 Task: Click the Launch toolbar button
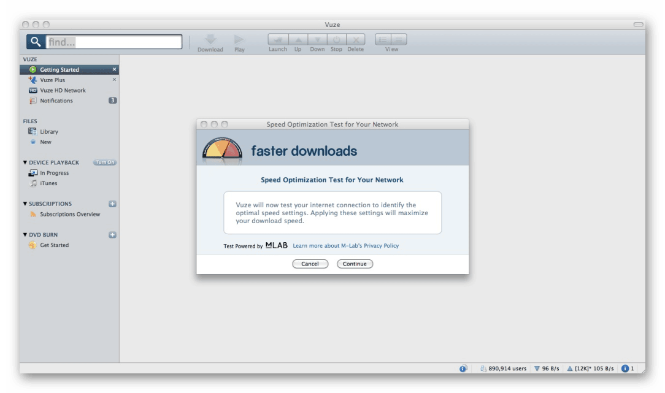point(279,39)
